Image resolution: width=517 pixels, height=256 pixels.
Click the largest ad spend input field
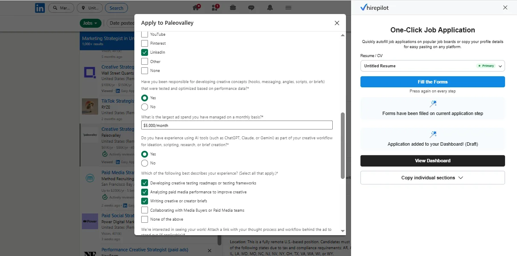click(237, 125)
